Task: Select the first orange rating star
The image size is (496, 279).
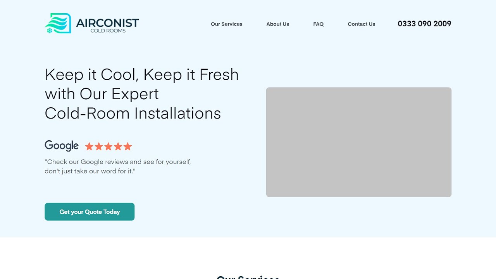Action: click(89, 146)
